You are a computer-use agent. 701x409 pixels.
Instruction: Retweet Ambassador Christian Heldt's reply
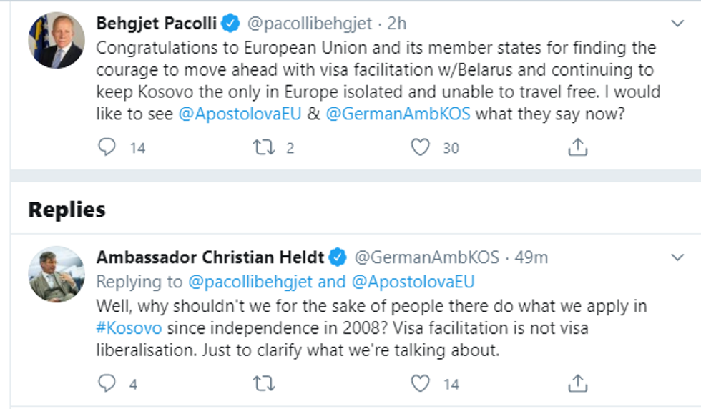tap(263, 384)
